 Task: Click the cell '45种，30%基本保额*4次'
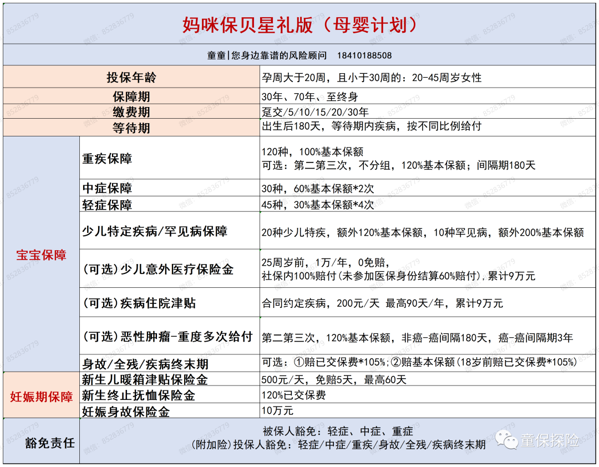(x=428, y=204)
